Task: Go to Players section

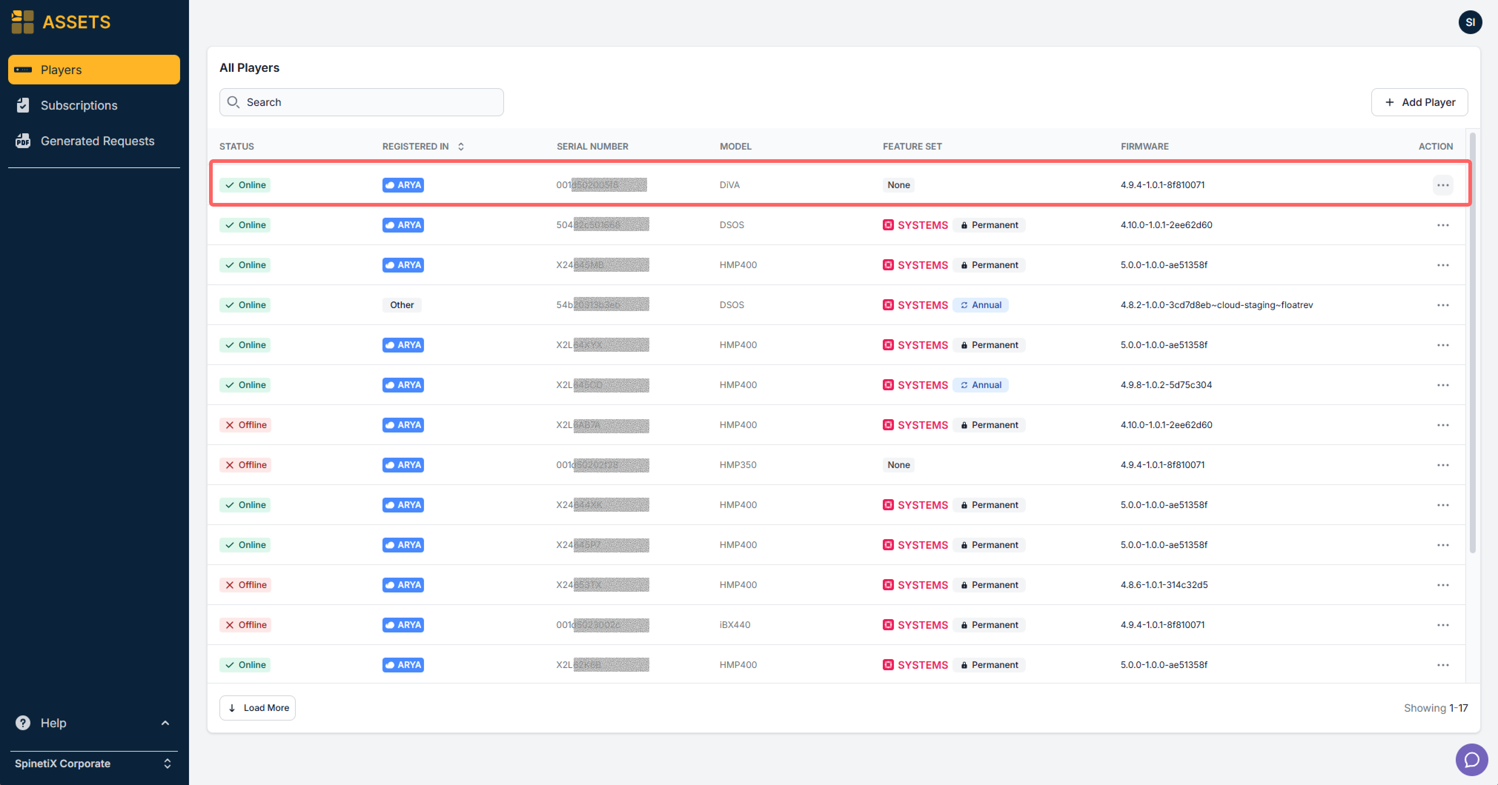Action: (94, 70)
